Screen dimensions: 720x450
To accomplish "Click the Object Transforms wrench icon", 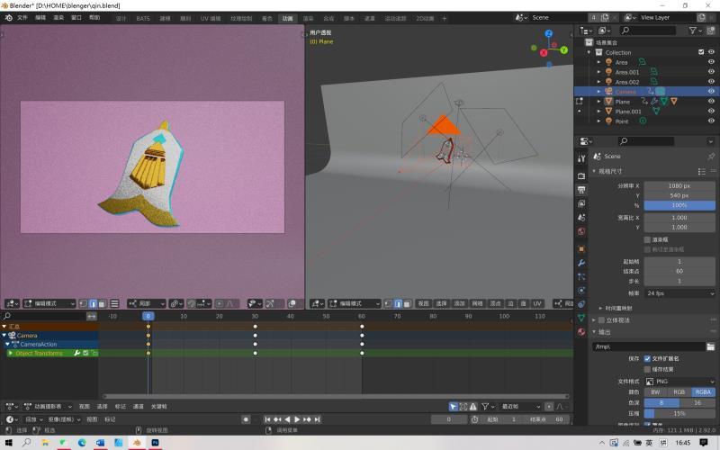I will click(x=76, y=353).
